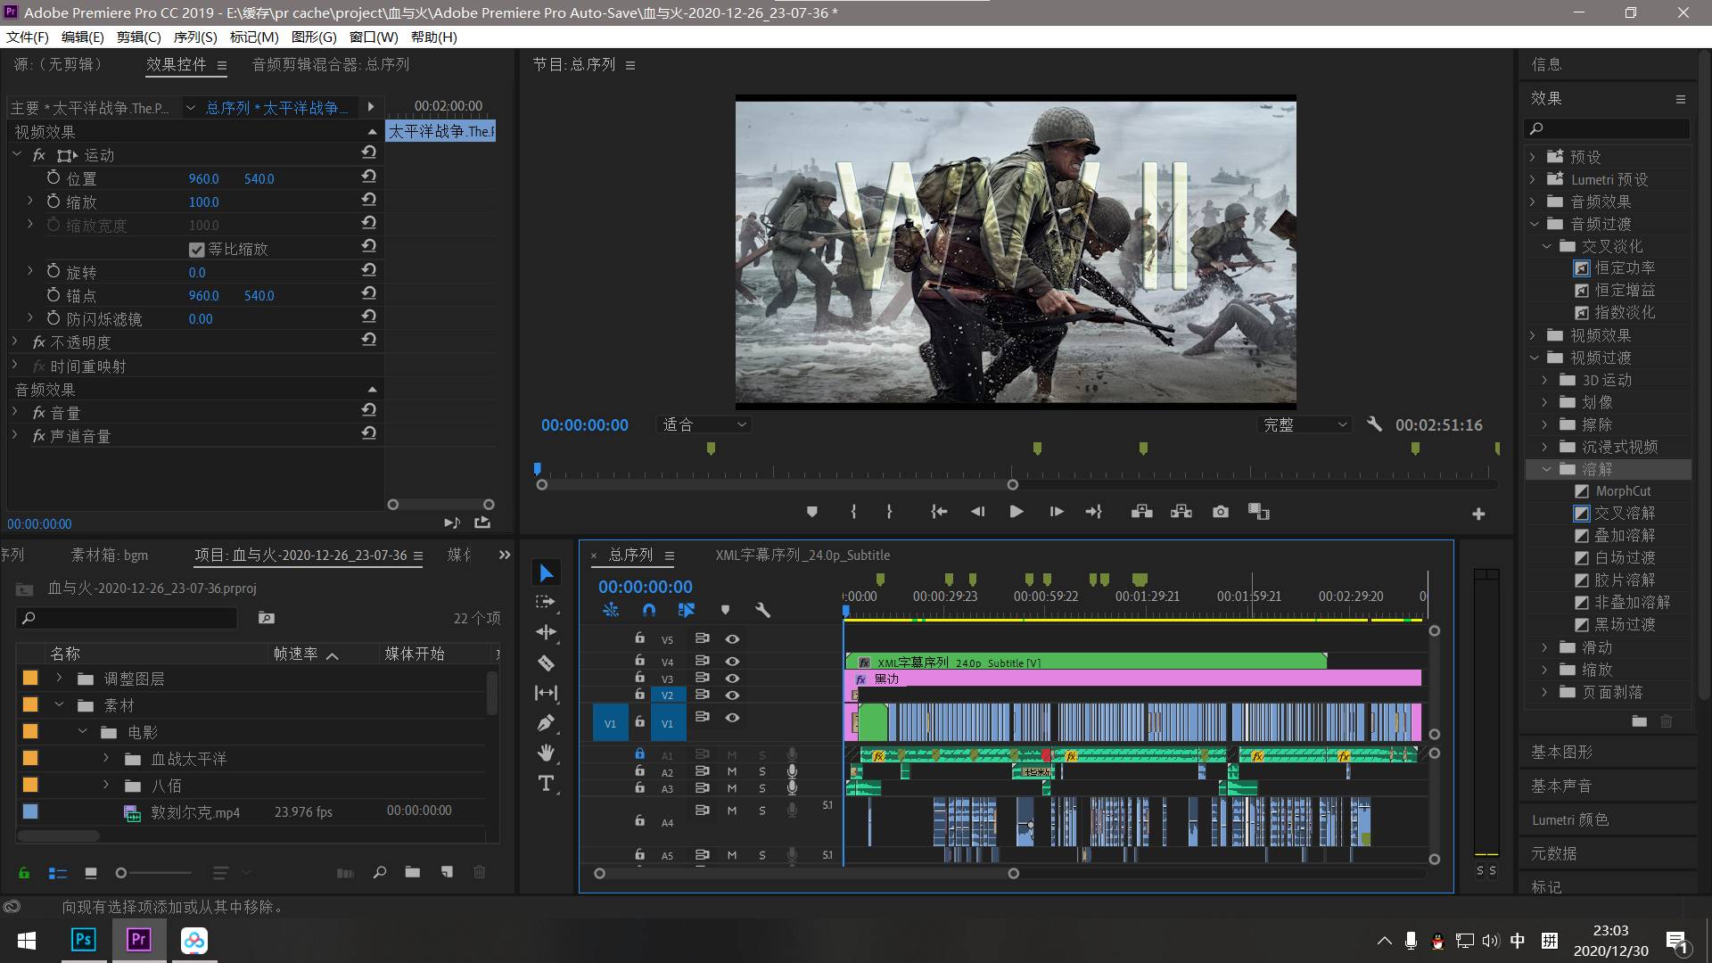Select the Slip tool
The height and width of the screenshot is (963, 1712).
[546, 693]
